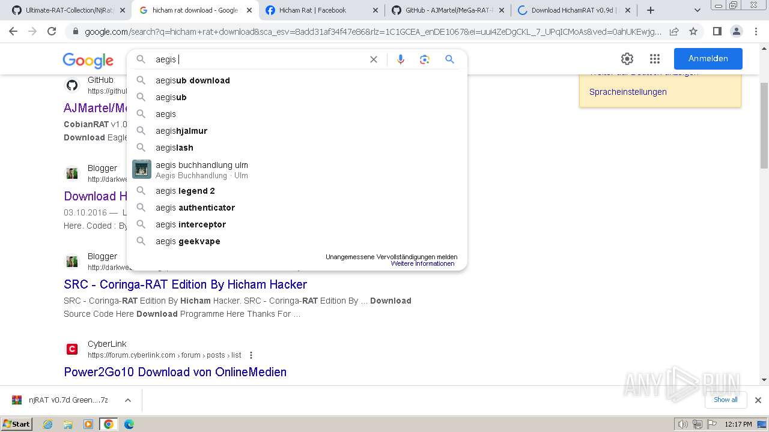Open Spracheinstellungen link
The image size is (769, 432).
click(628, 92)
